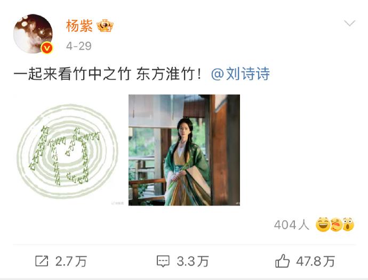Tap the kissing emoji reaction
Screen dimensions: 368x280
coord(336,224)
